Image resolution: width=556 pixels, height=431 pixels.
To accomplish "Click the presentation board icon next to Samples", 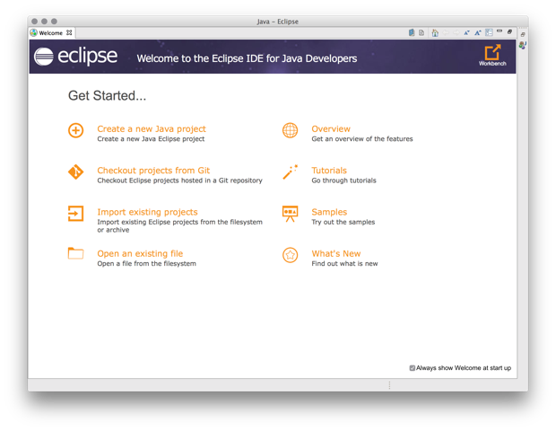I will (x=290, y=214).
